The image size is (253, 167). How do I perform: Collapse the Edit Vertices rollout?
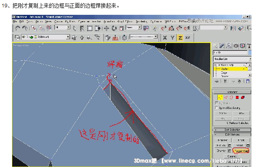(232, 134)
